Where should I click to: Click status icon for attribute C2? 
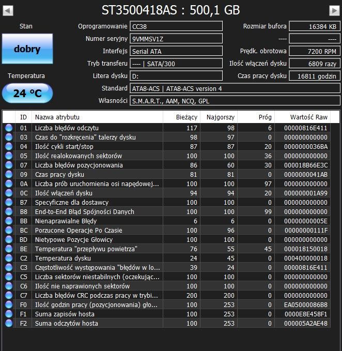click(x=9, y=258)
